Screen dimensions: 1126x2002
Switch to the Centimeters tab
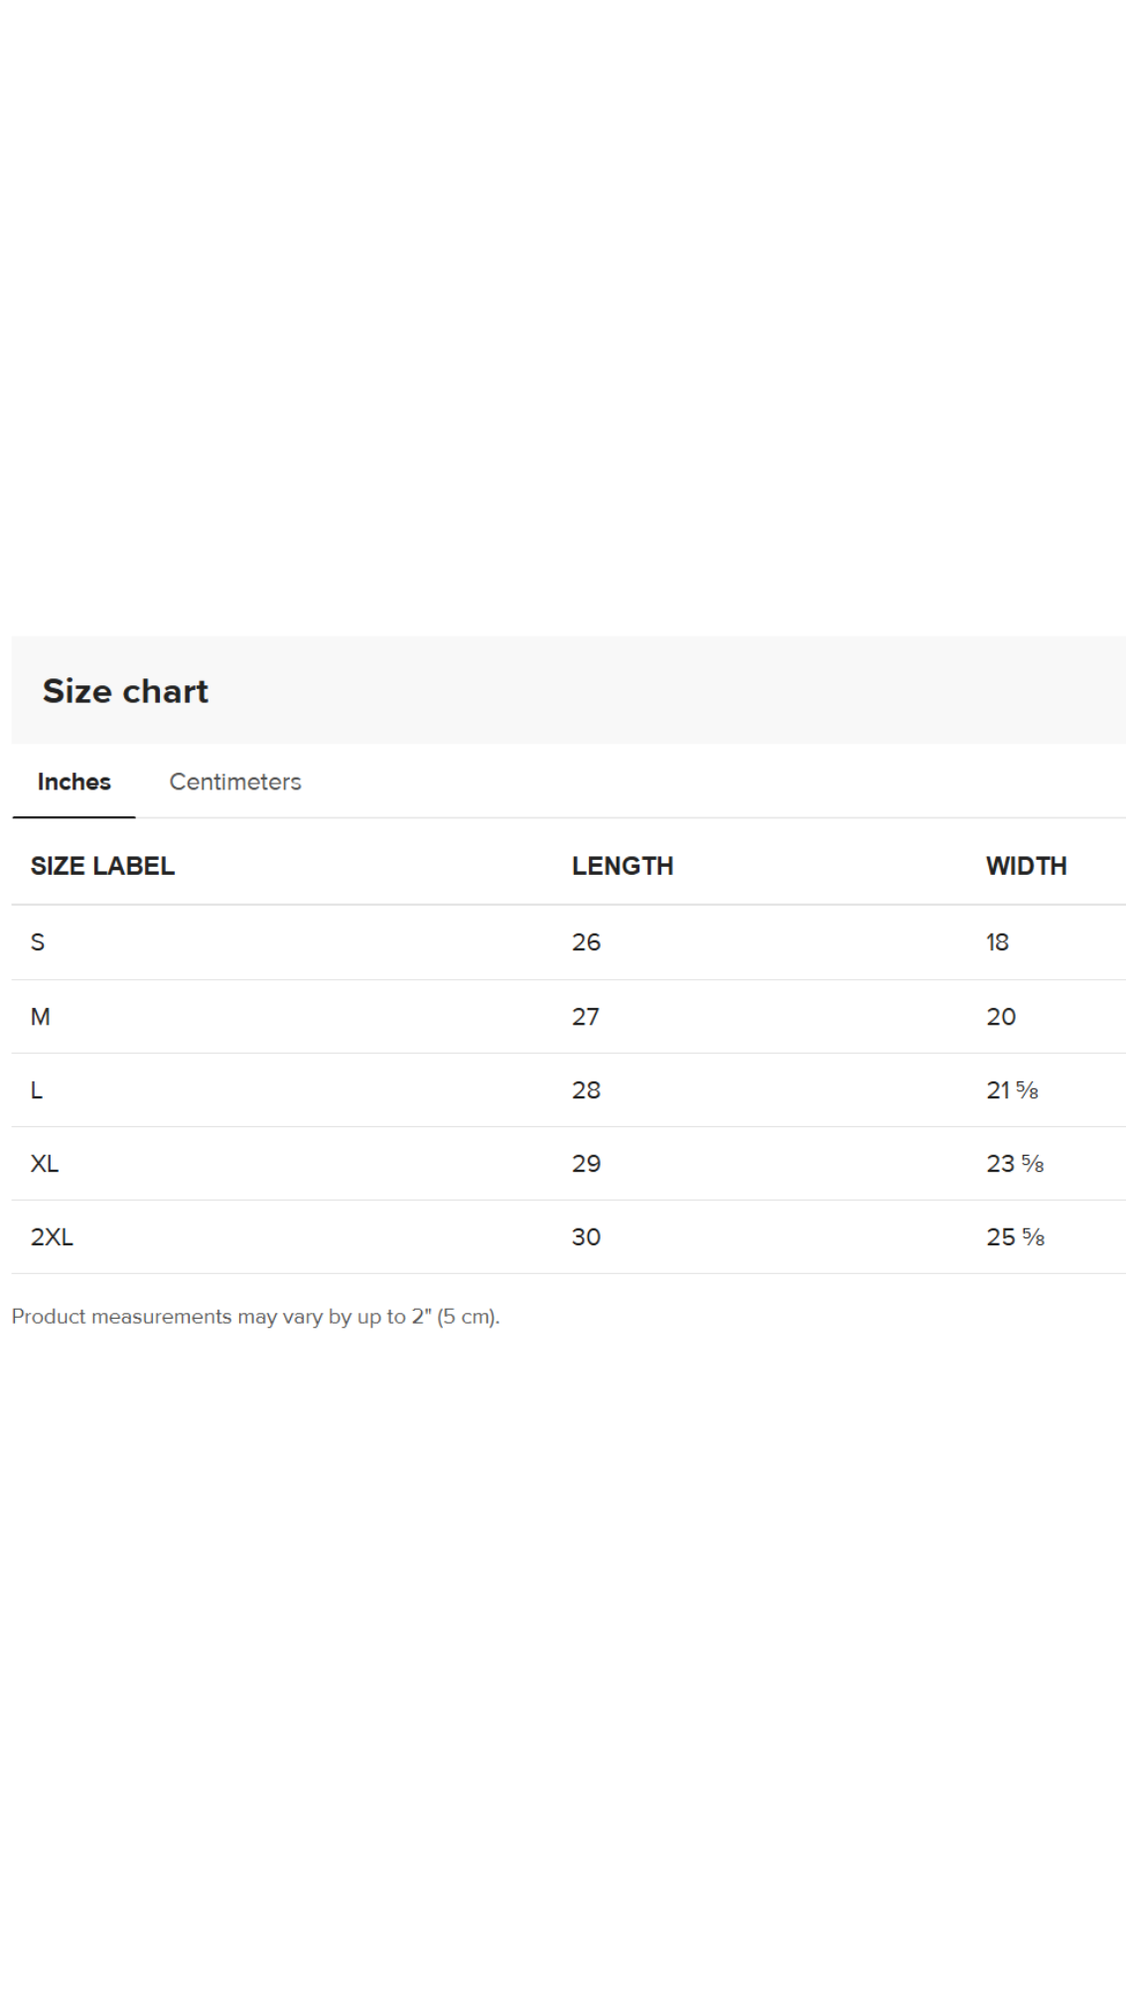(234, 782)
